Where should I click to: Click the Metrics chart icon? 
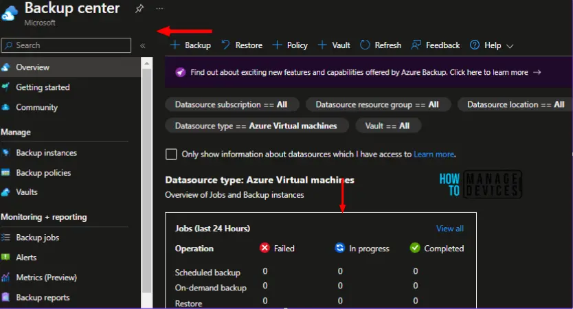tap(5, 277)
